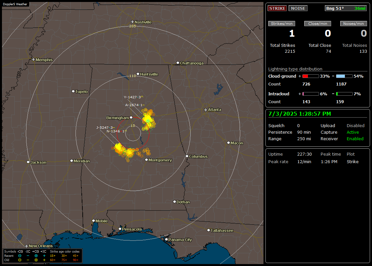Click the Peak rate value 12/min

pos(304,161)
